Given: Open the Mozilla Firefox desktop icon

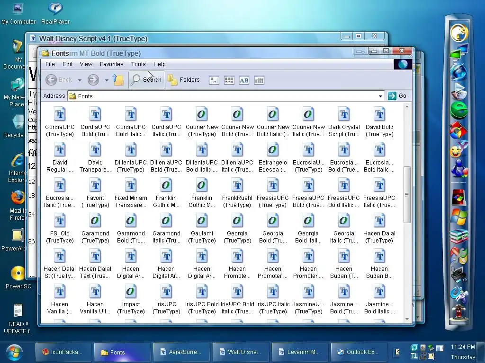Looking at the screenshot, I should click(x=18, y=205).
